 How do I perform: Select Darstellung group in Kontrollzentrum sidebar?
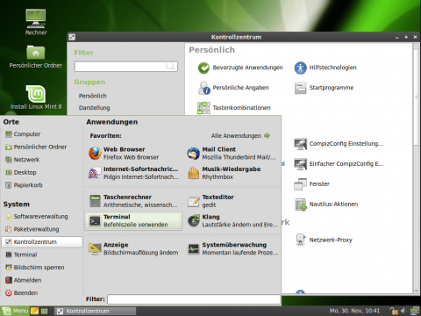(x=94, y=108)
